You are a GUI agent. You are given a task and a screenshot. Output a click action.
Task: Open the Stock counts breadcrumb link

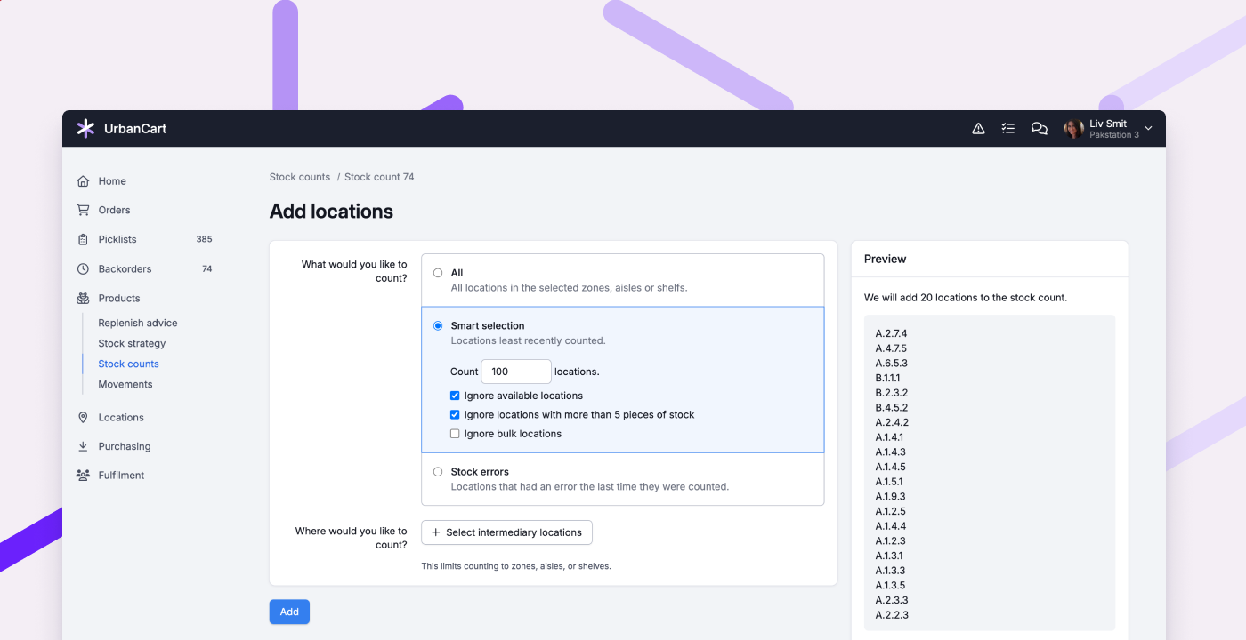300,176
